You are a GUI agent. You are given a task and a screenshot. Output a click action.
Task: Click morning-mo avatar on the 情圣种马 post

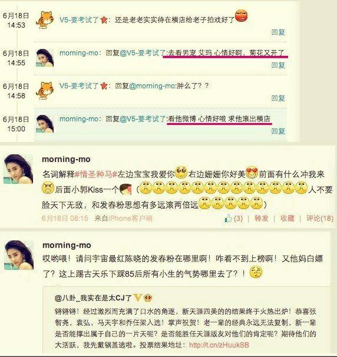click(x=18, y=169)
